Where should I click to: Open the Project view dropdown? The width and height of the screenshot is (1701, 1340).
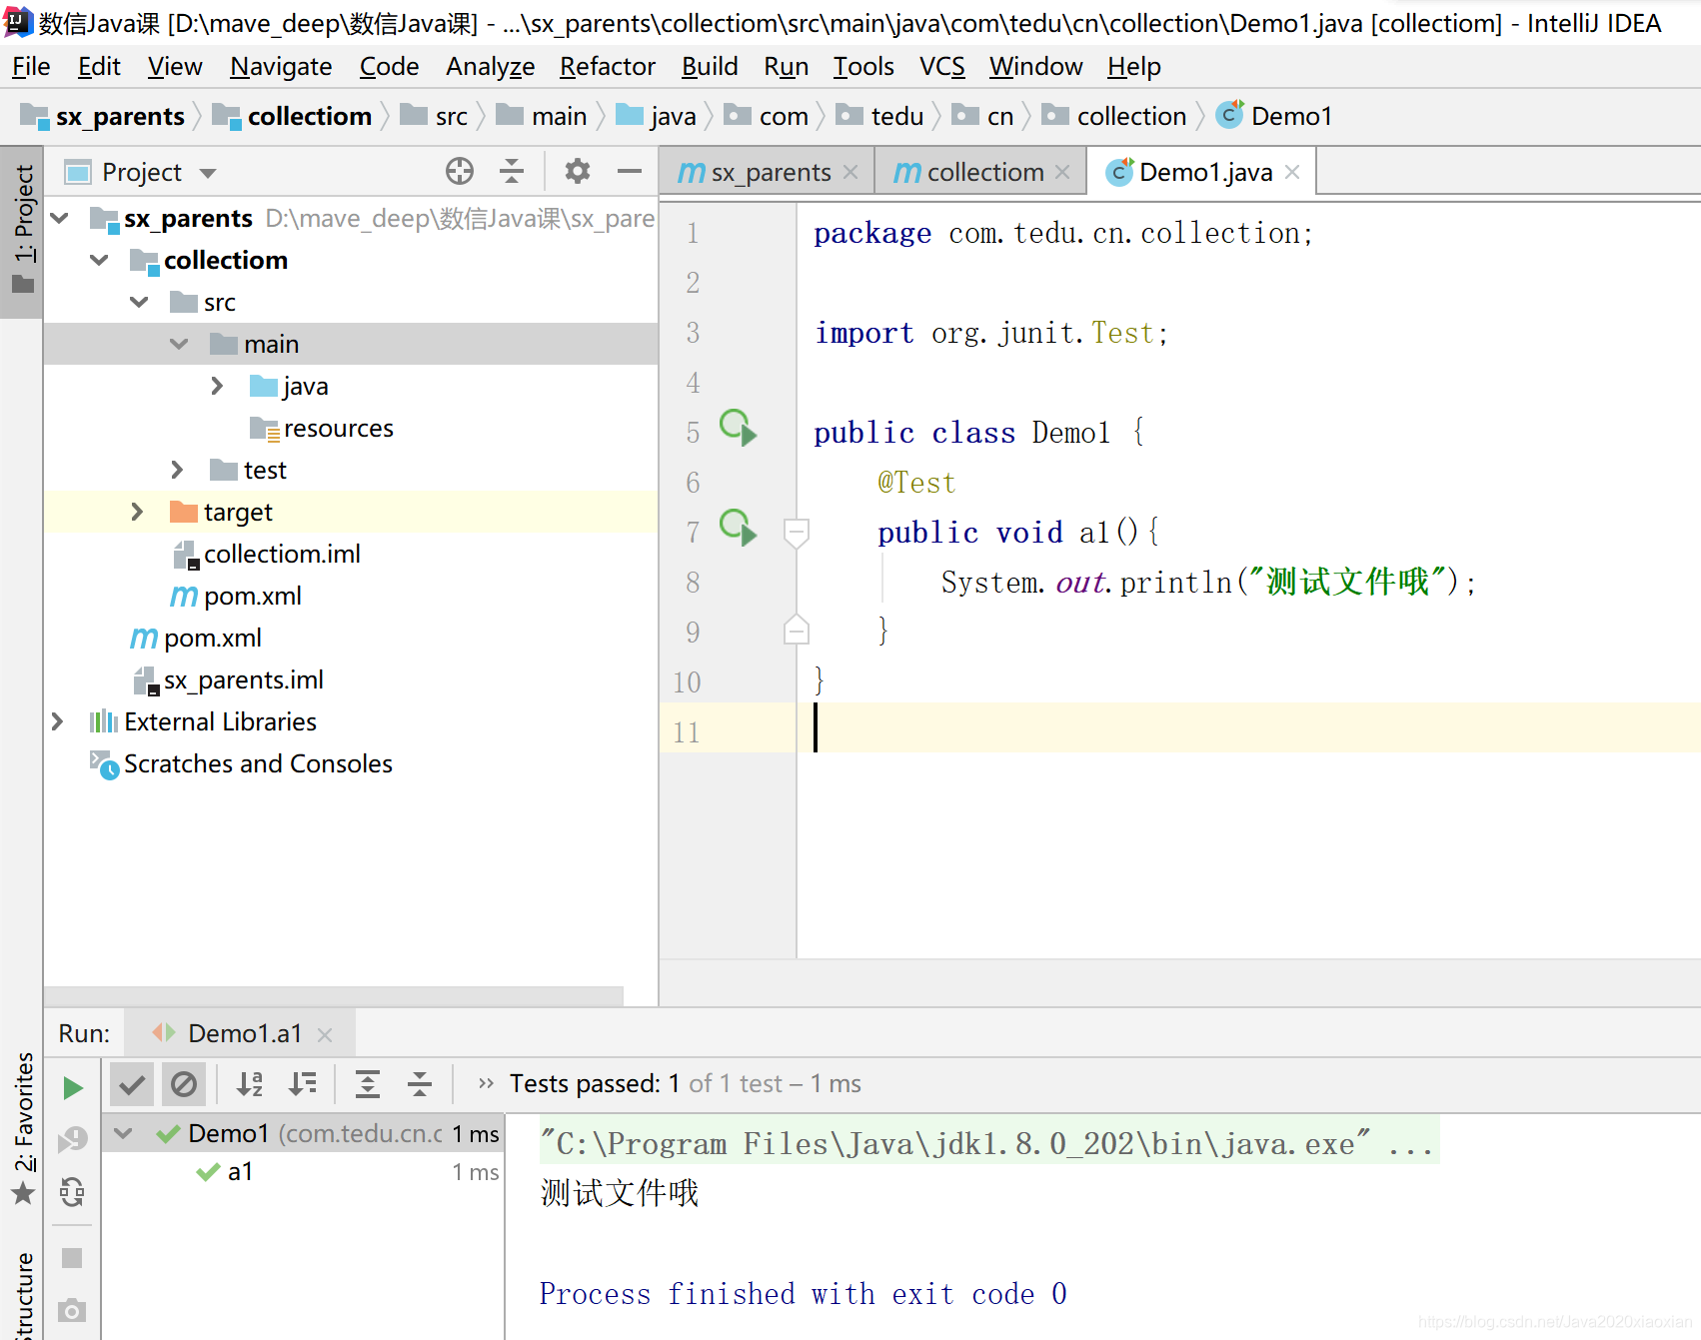[x=208, y=173]
